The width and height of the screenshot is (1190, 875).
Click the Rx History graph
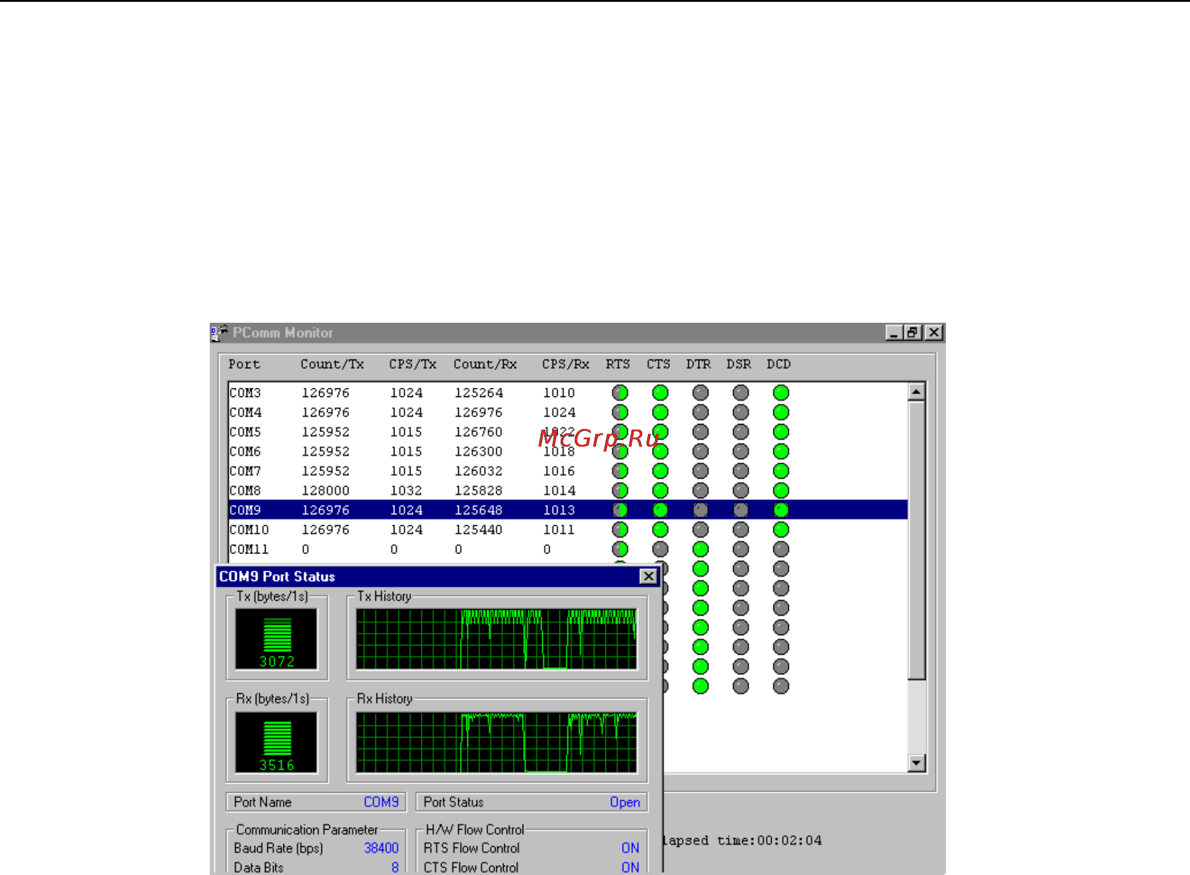point(497,742)
